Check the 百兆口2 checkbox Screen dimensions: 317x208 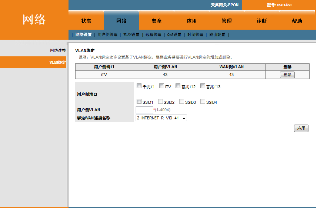[x=178, y=86]
